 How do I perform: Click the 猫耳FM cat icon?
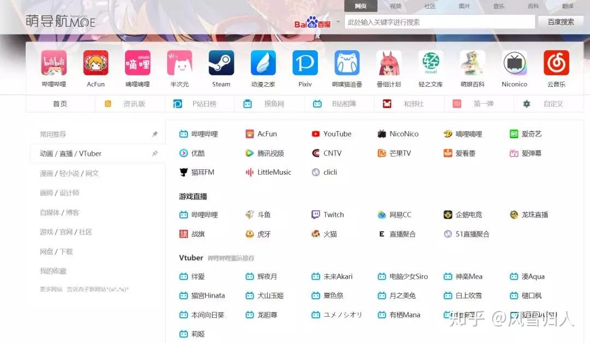click(184, 172)
